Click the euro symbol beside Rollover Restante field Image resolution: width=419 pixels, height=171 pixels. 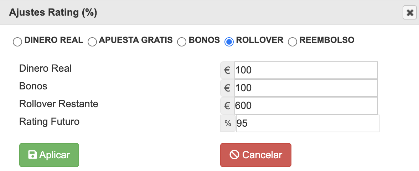click(227, 105)
